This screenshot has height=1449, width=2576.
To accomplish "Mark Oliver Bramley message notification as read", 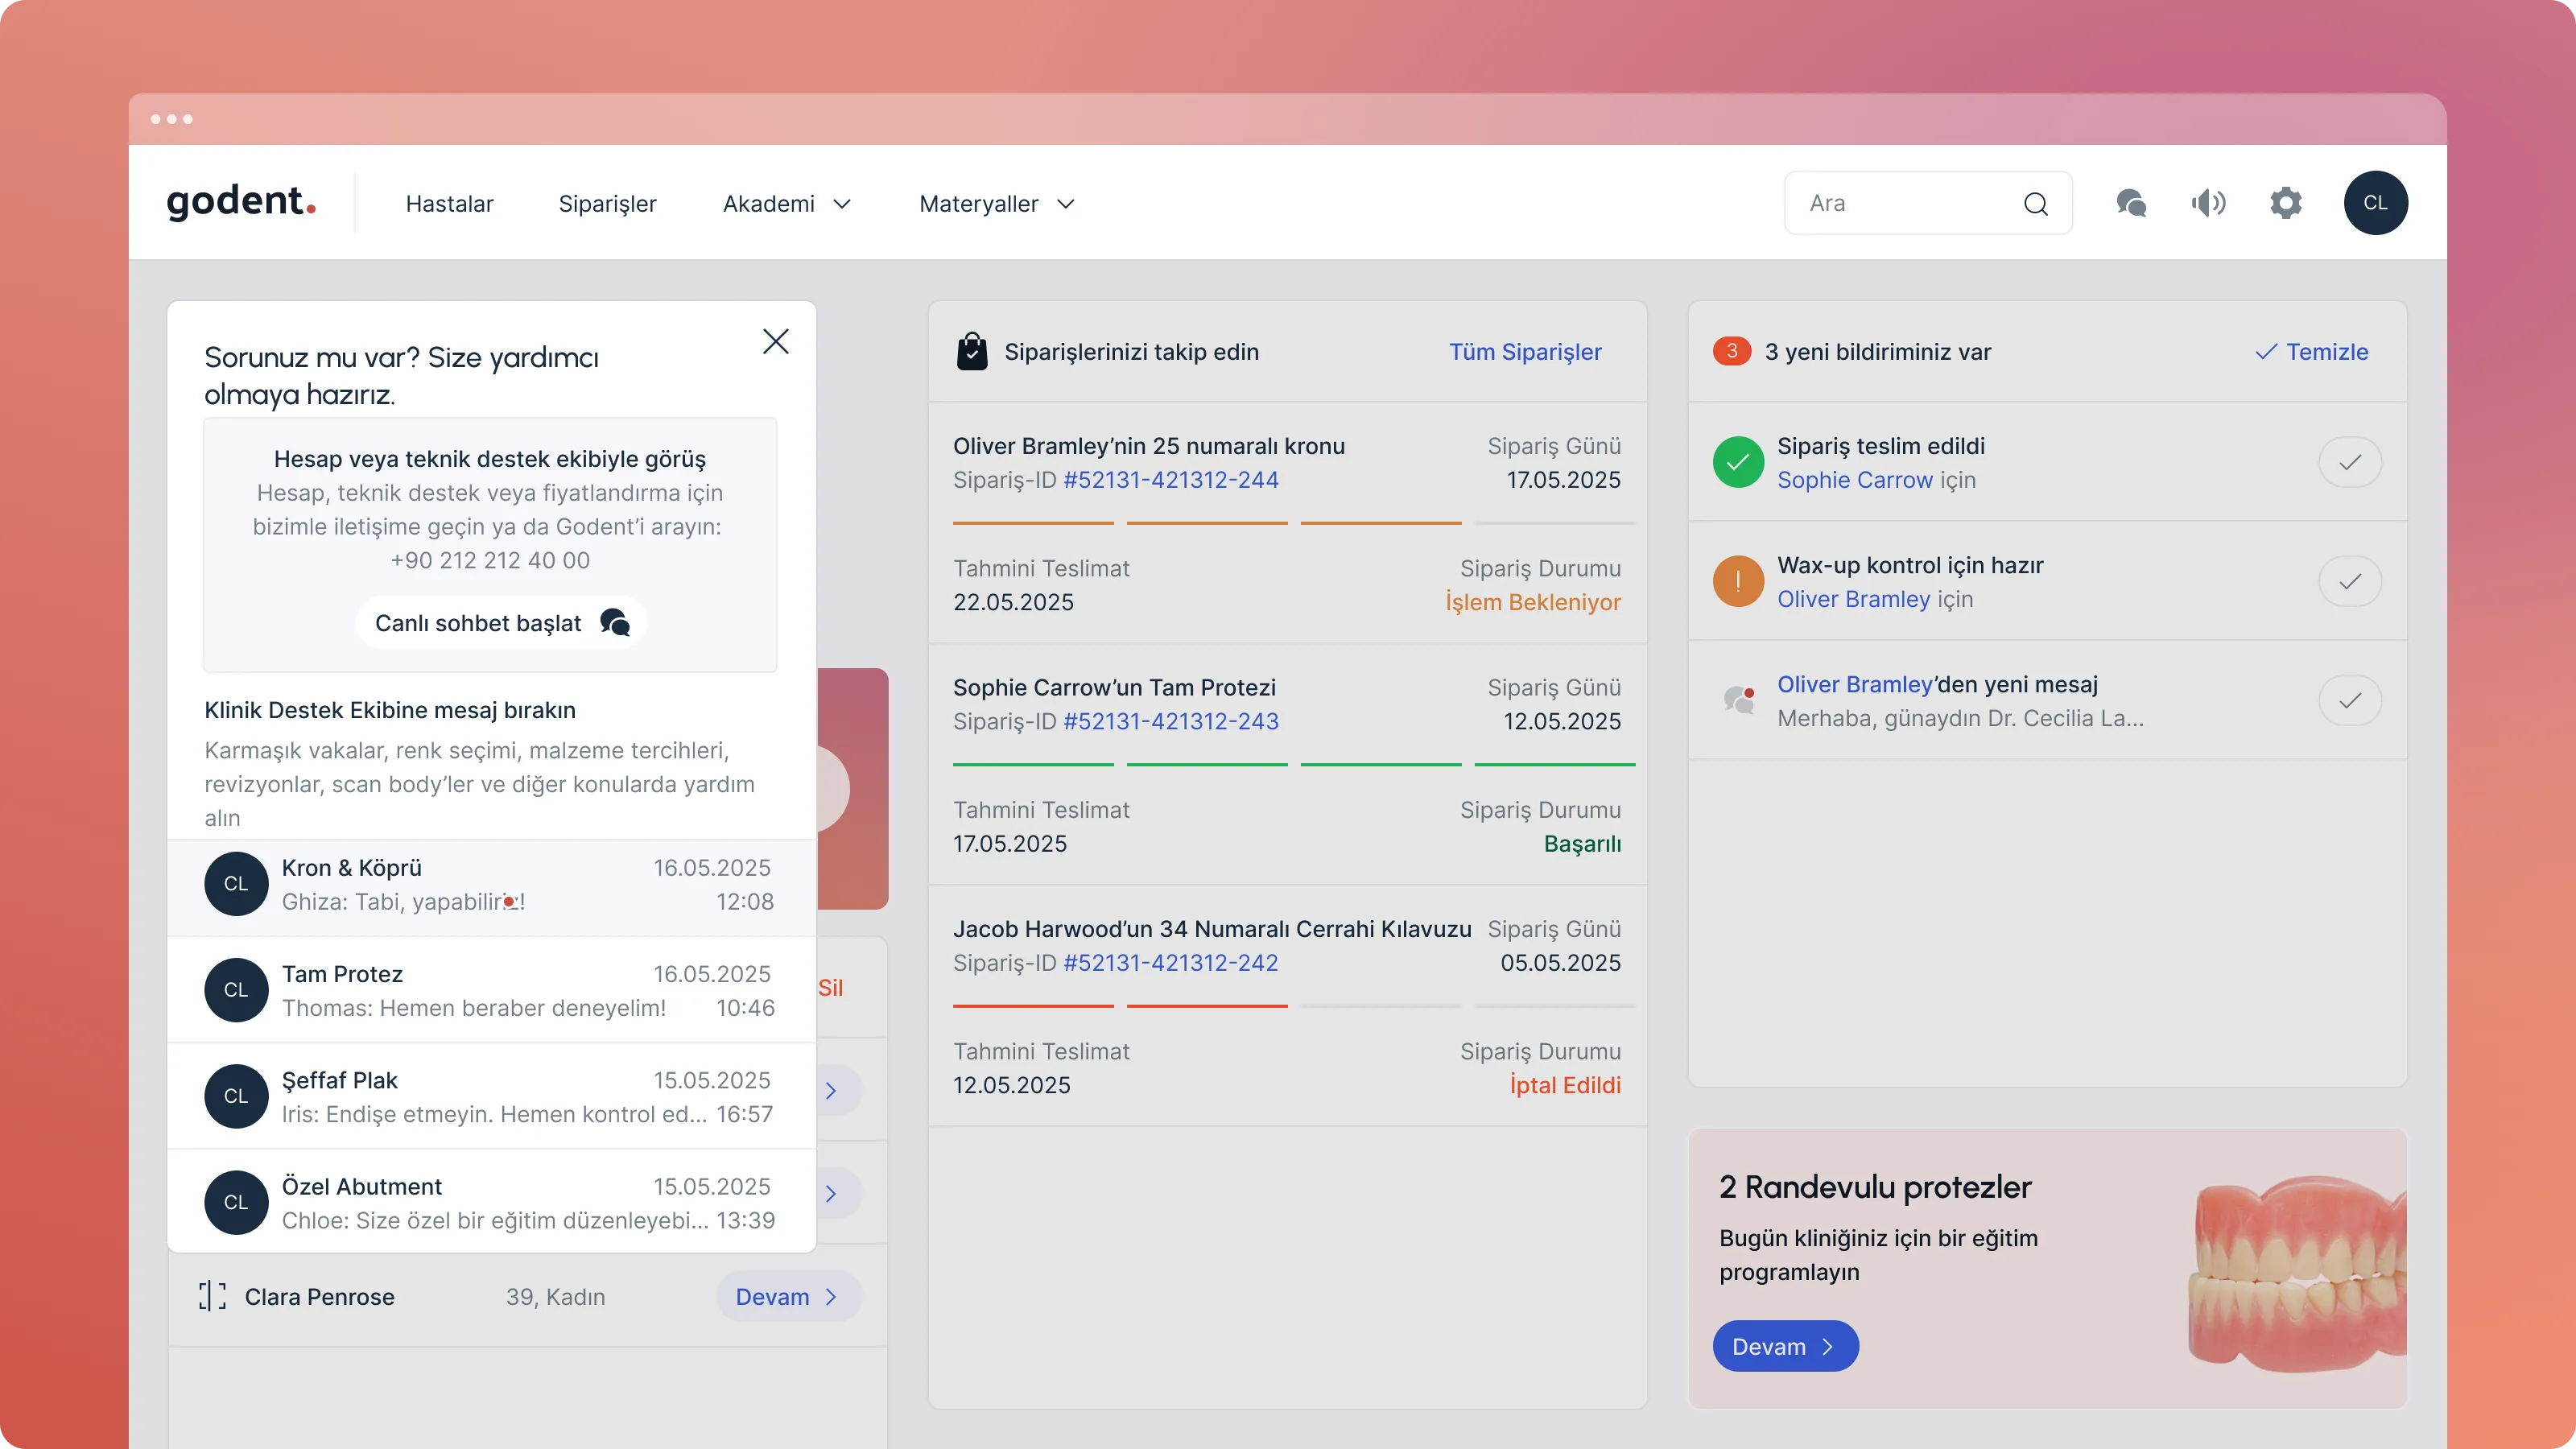I will coord(2349,700).
